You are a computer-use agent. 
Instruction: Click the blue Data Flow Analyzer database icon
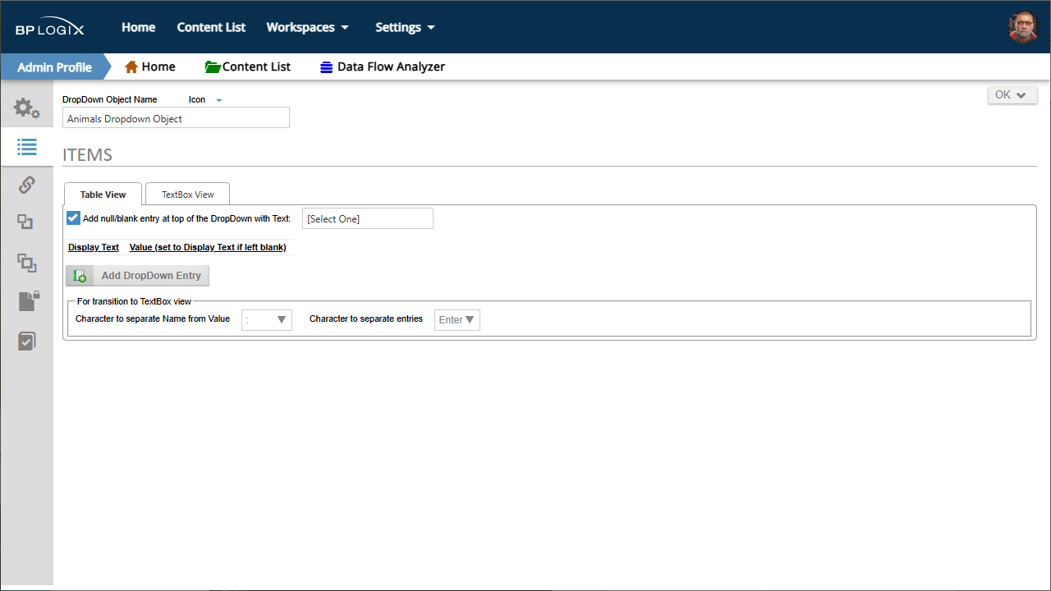coord(327,67)
